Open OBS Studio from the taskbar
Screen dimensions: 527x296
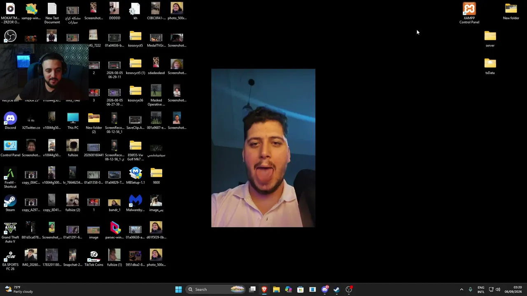pyautogui.click(x=349, y=289)
